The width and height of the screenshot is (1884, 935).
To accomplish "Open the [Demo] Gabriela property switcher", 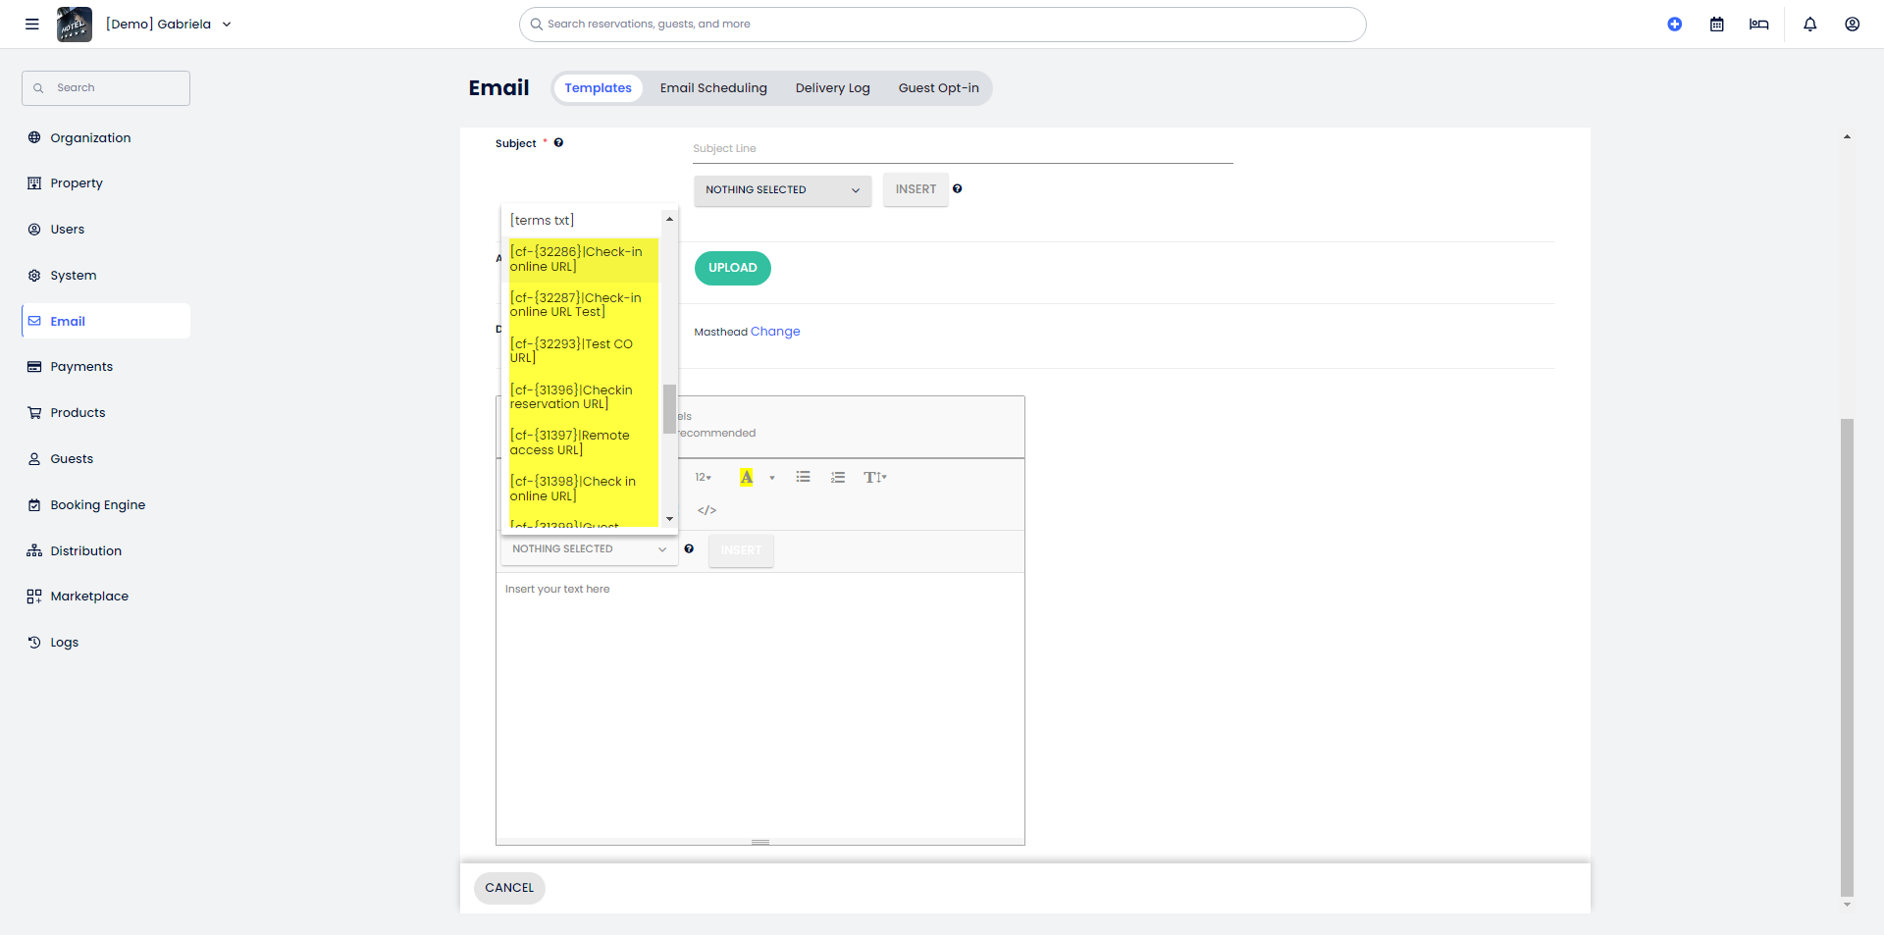I will pyautogui.click(x=169, y=25).
